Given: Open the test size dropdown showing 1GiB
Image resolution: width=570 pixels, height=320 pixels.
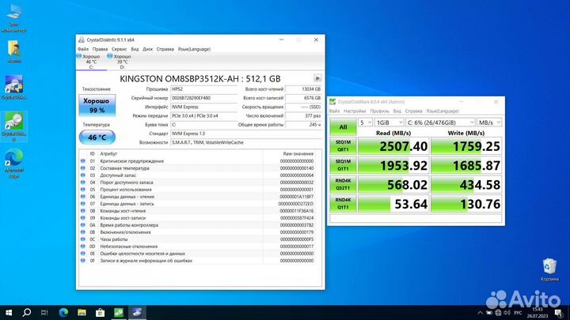Looking at the screenshot, I should click(389, 122).
